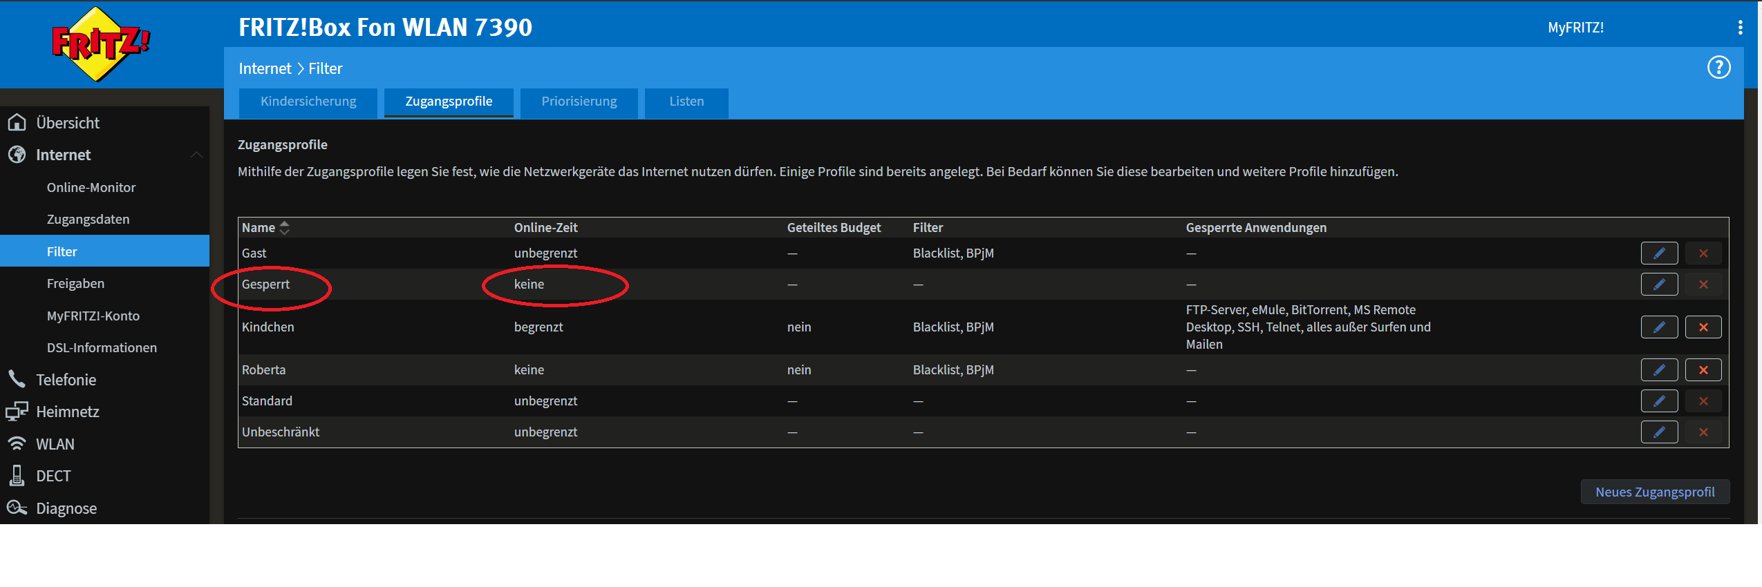Sort table by Name column arrows
This screenshot has width=1762, height=587.
pyautogui.click(x=284, y=228)
